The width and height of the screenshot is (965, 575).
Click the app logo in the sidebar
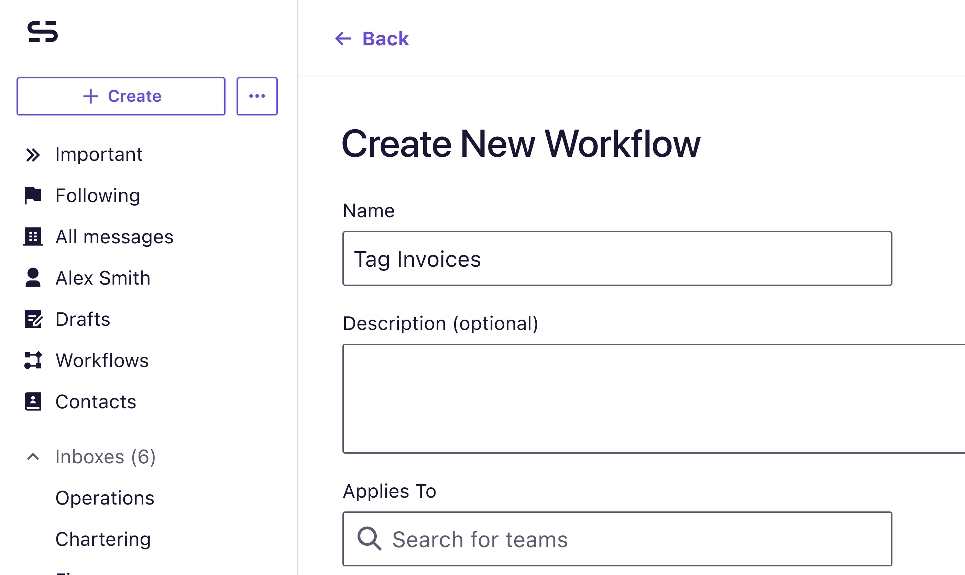pyautogui.click(x=43, y=31)
